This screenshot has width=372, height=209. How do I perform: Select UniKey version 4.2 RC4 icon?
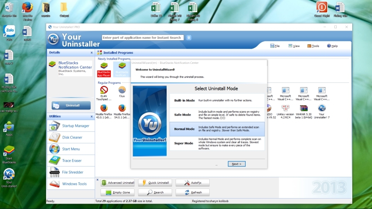coord(285,111)
